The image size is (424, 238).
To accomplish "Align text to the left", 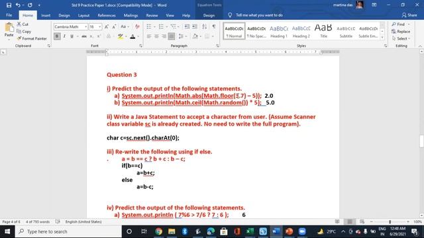I will click(149, 36).
